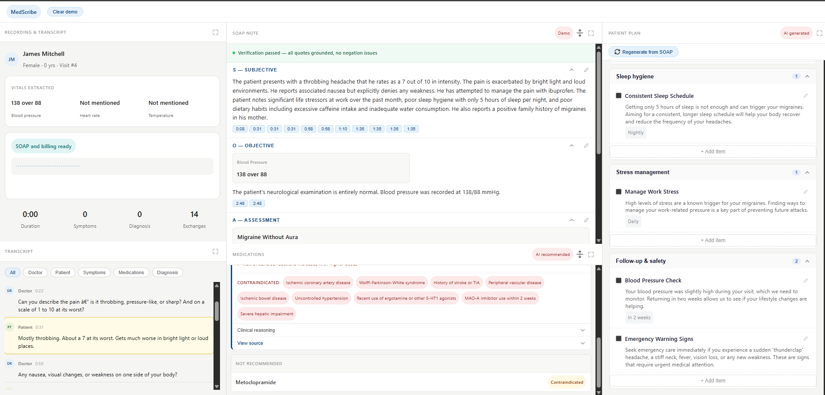Jump to 1:10 timestamp in Subjective
825x395 pixels.
[343, 129]
